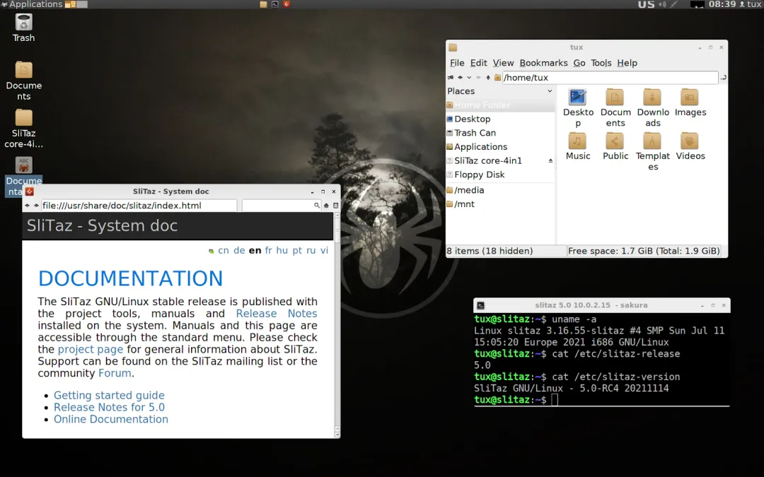Click the file manager path field
Screen dimensions: 764x477
point(610,78)
